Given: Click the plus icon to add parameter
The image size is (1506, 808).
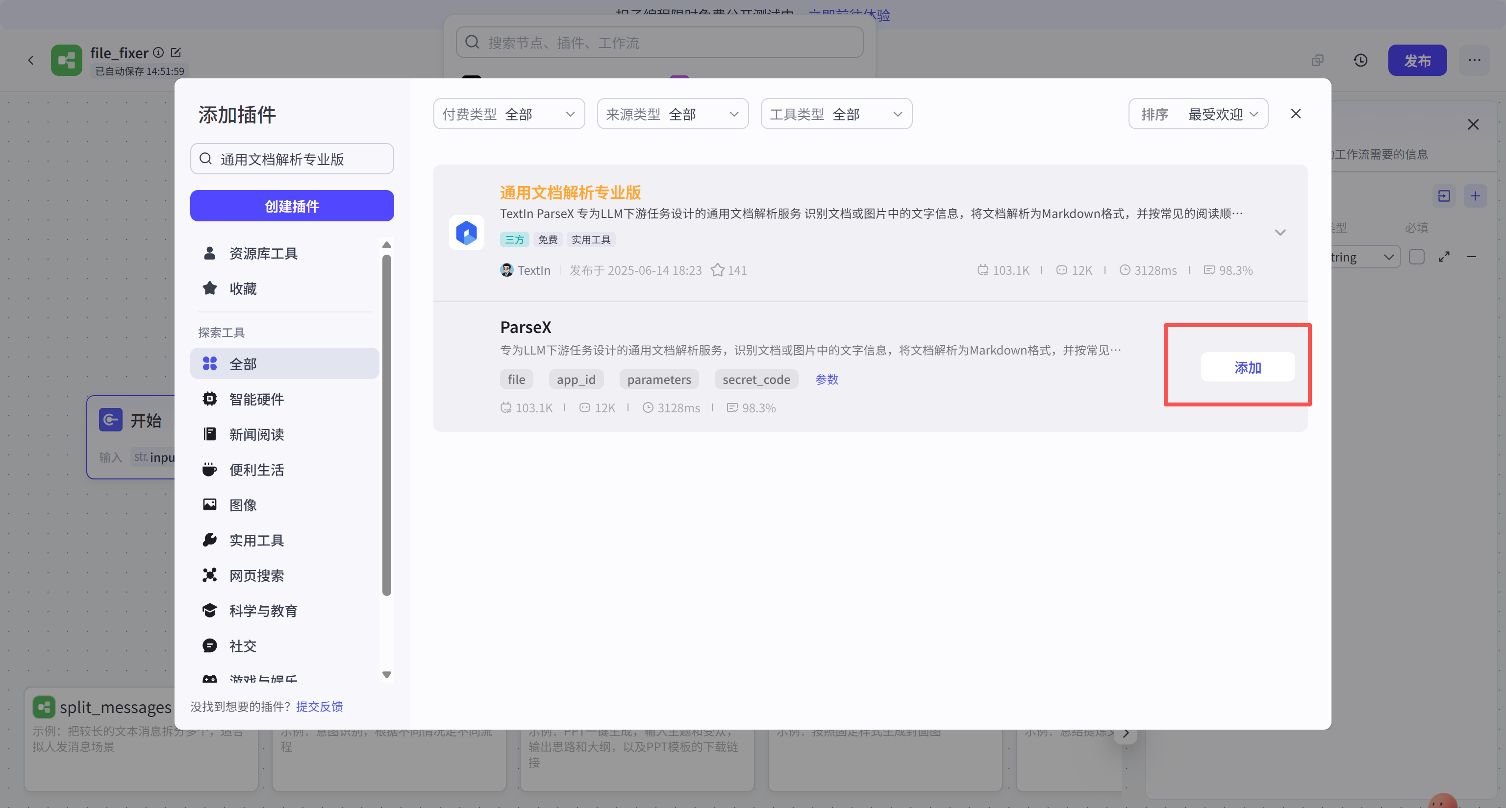Looking at the screenshot, I should point(1475,195).
